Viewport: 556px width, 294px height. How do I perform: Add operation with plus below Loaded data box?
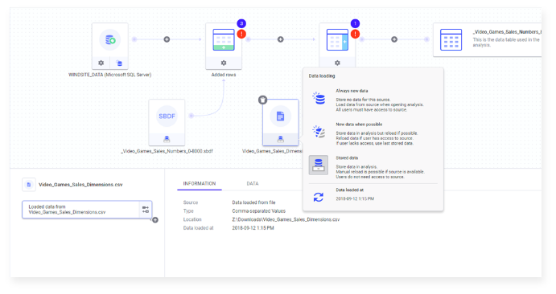pyautogui.click(x=155, y=220)
